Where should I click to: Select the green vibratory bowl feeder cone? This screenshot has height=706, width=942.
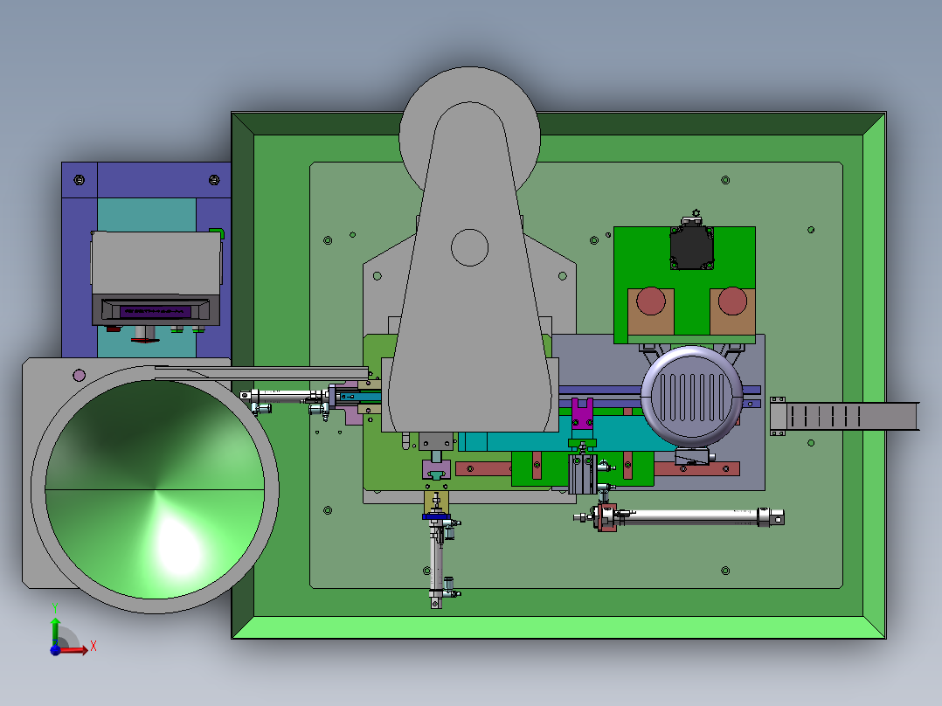[155, 489]
